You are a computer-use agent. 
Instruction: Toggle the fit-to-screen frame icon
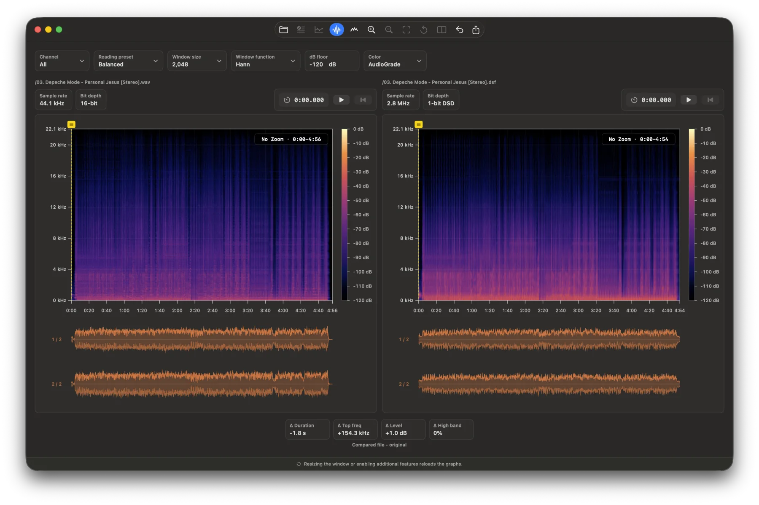point(406,30)
